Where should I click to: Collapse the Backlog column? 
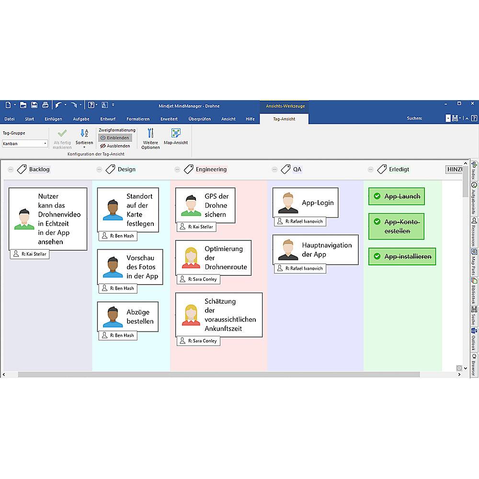tap(11, 170)
